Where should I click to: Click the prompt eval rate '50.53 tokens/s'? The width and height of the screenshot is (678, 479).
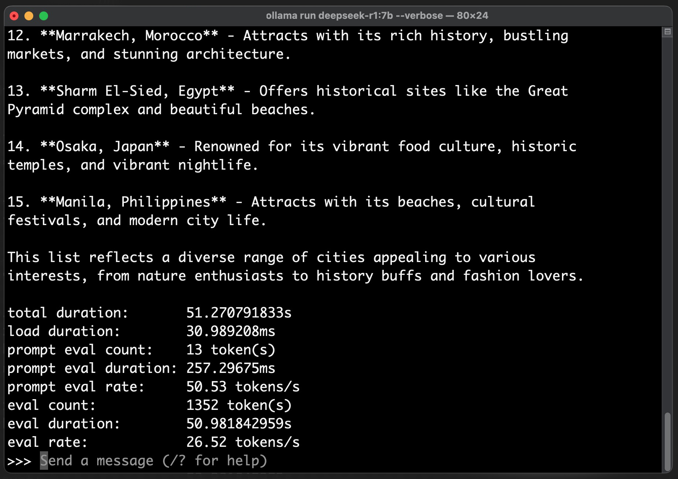(x=243, y=387)
